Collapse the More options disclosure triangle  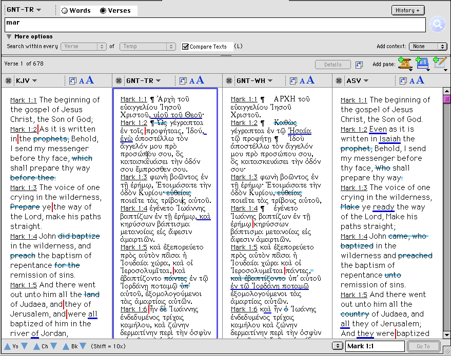tap(9, 37)
